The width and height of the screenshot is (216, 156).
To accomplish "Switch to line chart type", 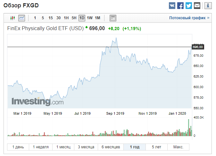I will tap(22, 18).
